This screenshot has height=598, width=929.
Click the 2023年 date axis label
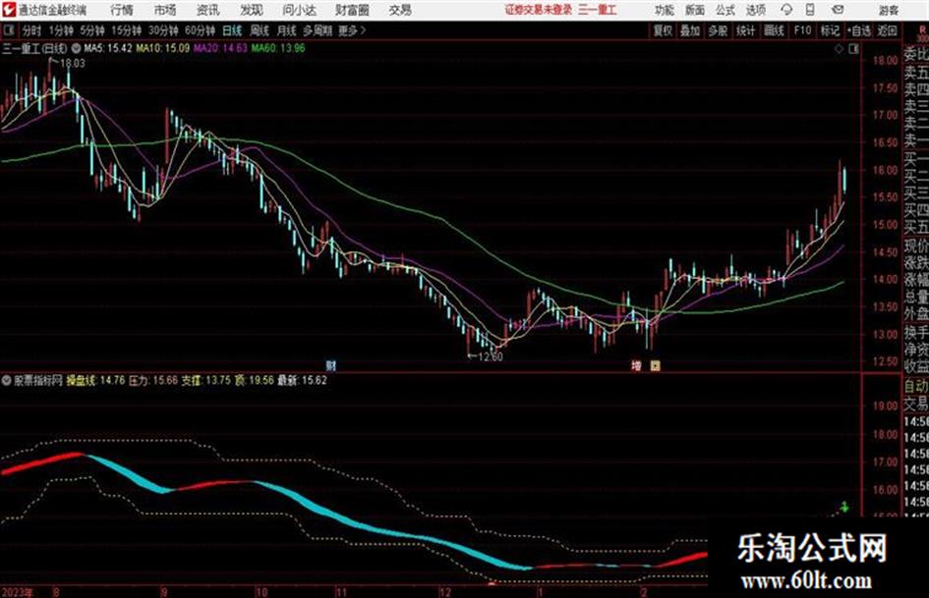pos(17,592)
